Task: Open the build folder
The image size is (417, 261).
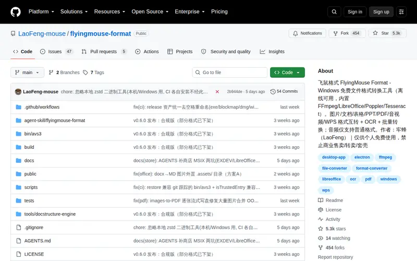Action: (29, 147)
